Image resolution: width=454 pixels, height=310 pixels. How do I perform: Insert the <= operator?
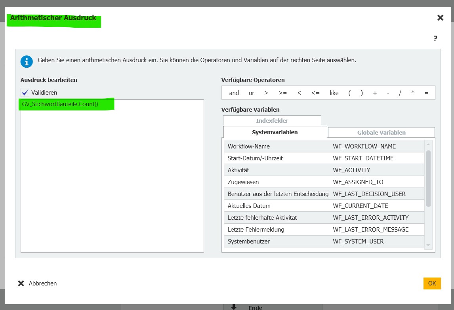click(x=315, y=93)
